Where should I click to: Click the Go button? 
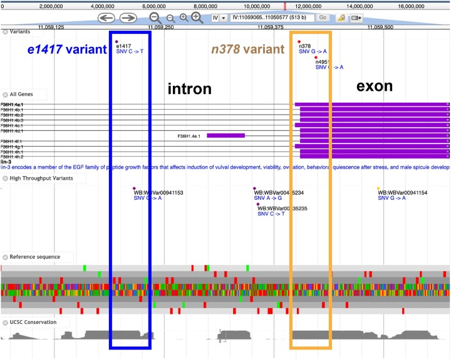click(323, 18)
